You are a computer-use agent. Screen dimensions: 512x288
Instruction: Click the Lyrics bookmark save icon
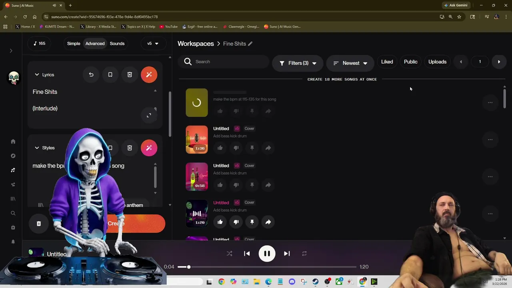110,74
